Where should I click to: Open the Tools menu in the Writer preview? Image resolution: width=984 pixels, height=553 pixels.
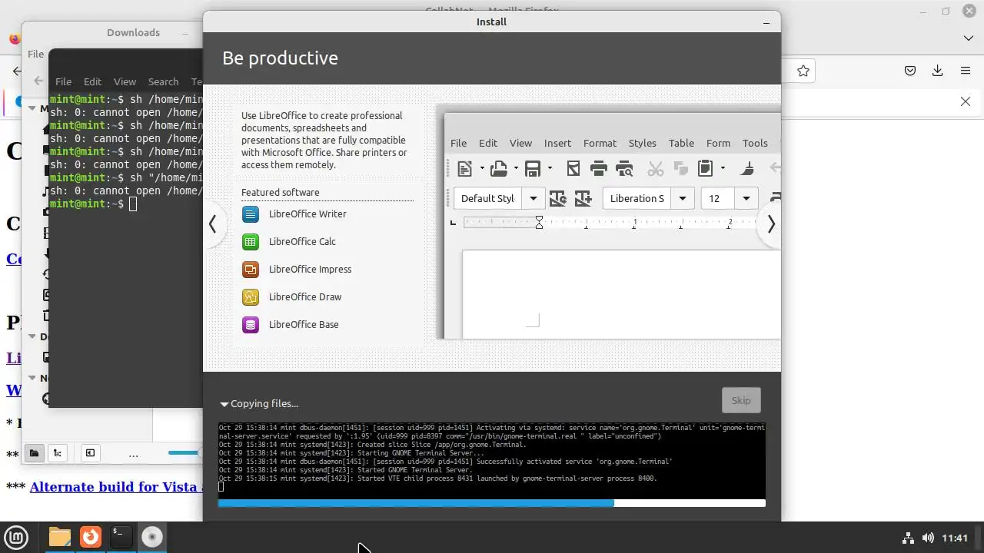[x=755, y=143]
